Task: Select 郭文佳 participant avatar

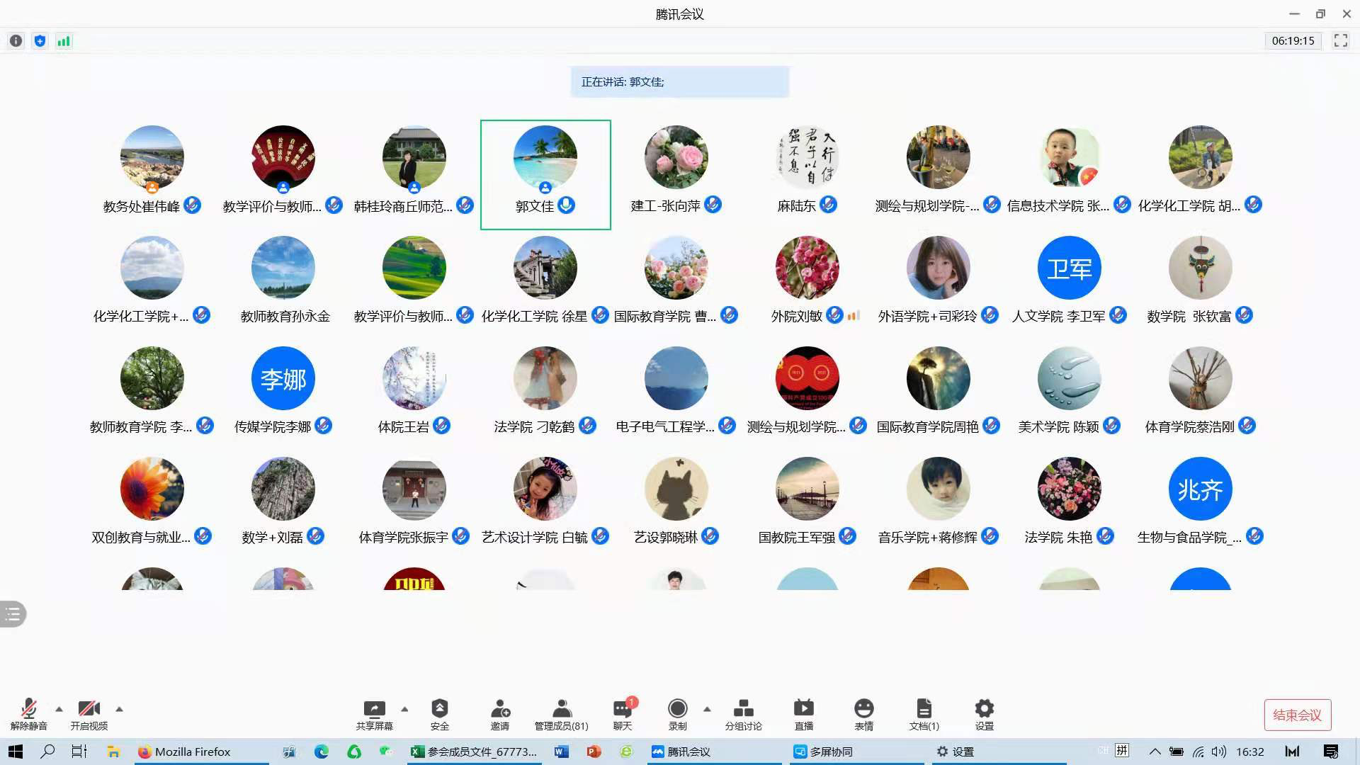Action: (545, 157)
